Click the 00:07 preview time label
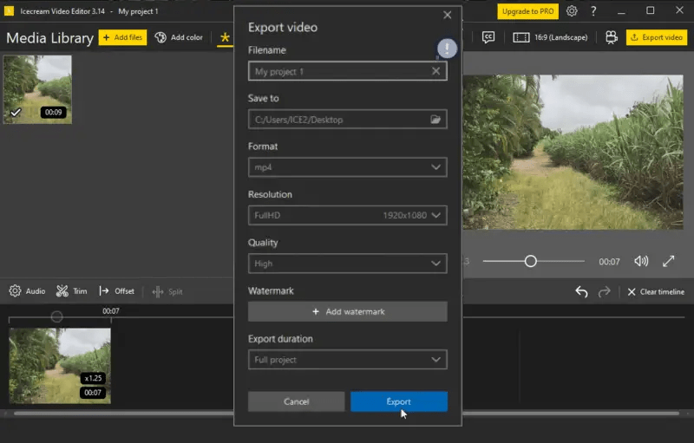 609,262
